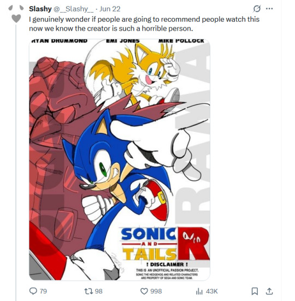The image size is (295, 301).
Task: Open the Sonic and Tails R poster image
Action: [x=120, y=160]
